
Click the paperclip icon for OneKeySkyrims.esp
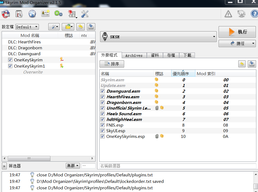coord(157,136)
